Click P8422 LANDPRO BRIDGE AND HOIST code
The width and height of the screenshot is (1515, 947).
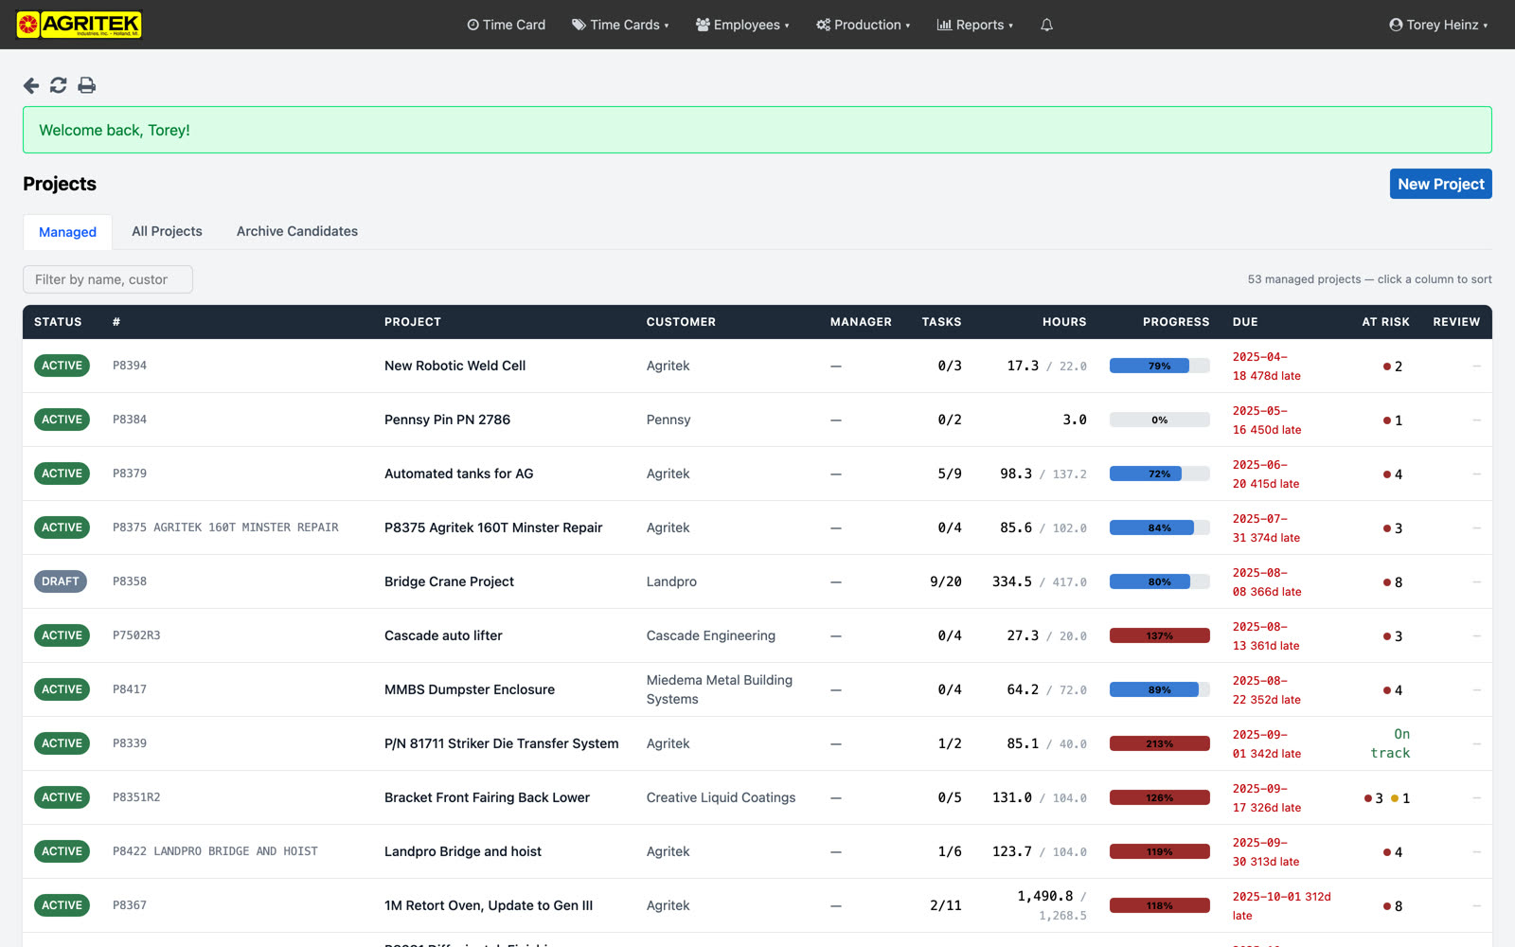pos(215,851)
